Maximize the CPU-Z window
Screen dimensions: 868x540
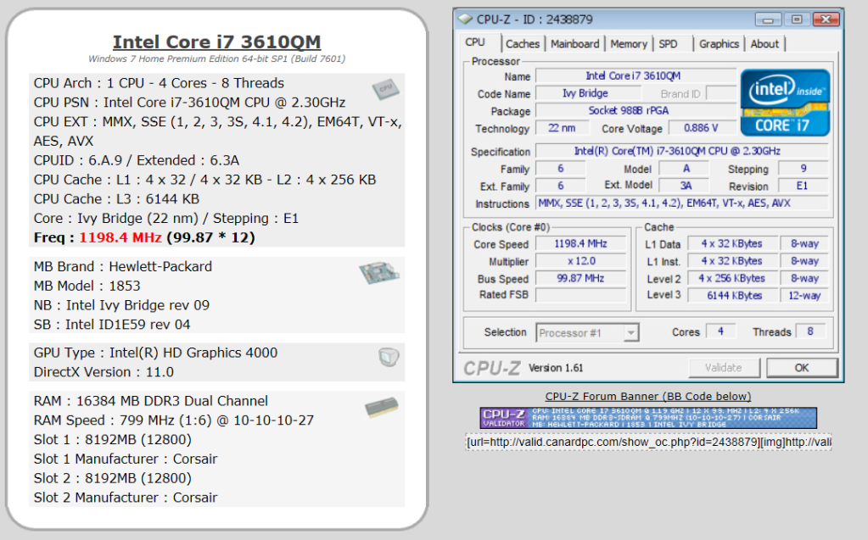797,19
